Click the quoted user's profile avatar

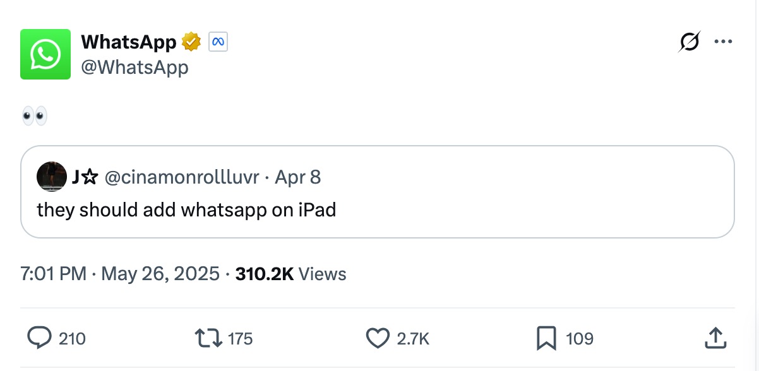point(51,177)
